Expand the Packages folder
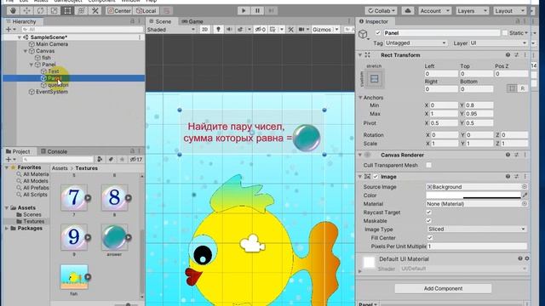This screenshot has height=306, width=545. [x=7, y=229]
